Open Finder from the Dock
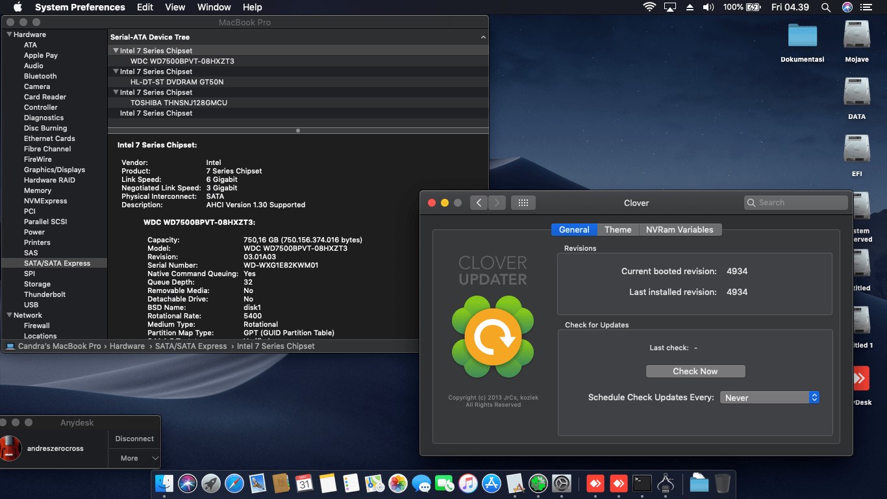887x499 pixels. pyautogui.click(x=164, y=483)
